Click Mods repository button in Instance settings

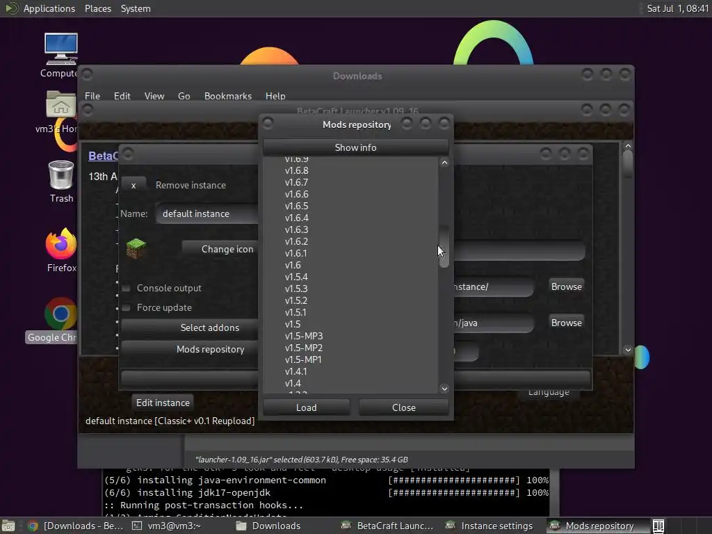190,349
